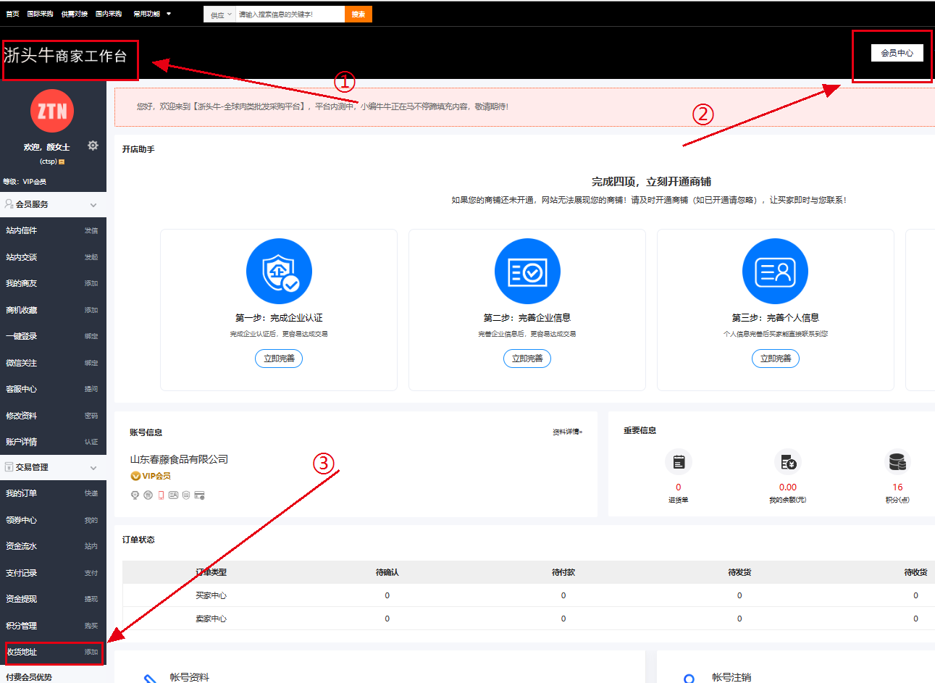935x683 pixels.
Task: Click the 进货单 clipboard icon
Action: [679, 462]
